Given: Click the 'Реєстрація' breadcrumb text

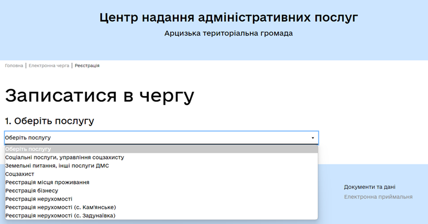Looking at the screenshot, I should pyautogui.click(x=87, y=66).
